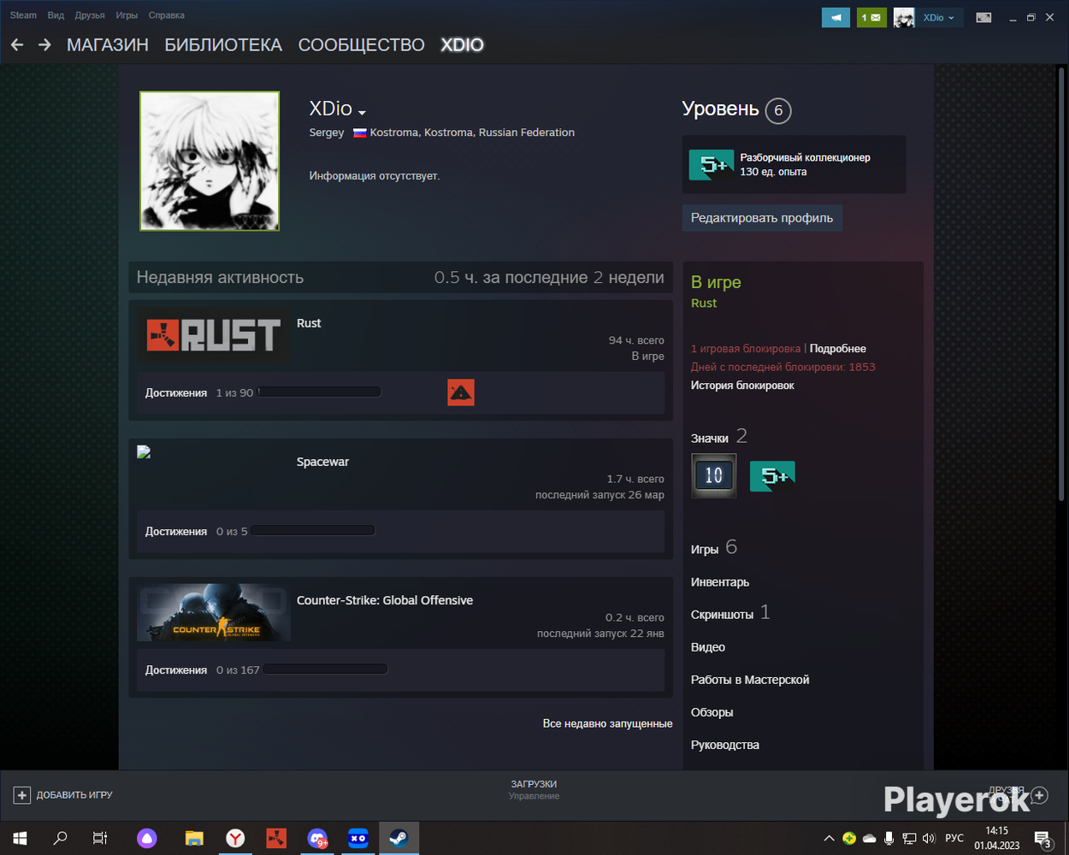The height and width of the screenshot is (855, 1069).
Task: Open the Rust game logo
Action: coord(214,335)
